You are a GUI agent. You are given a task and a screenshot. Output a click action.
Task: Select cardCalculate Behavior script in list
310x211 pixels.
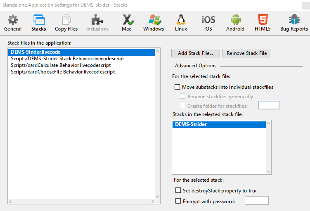[x=61, y=65]
